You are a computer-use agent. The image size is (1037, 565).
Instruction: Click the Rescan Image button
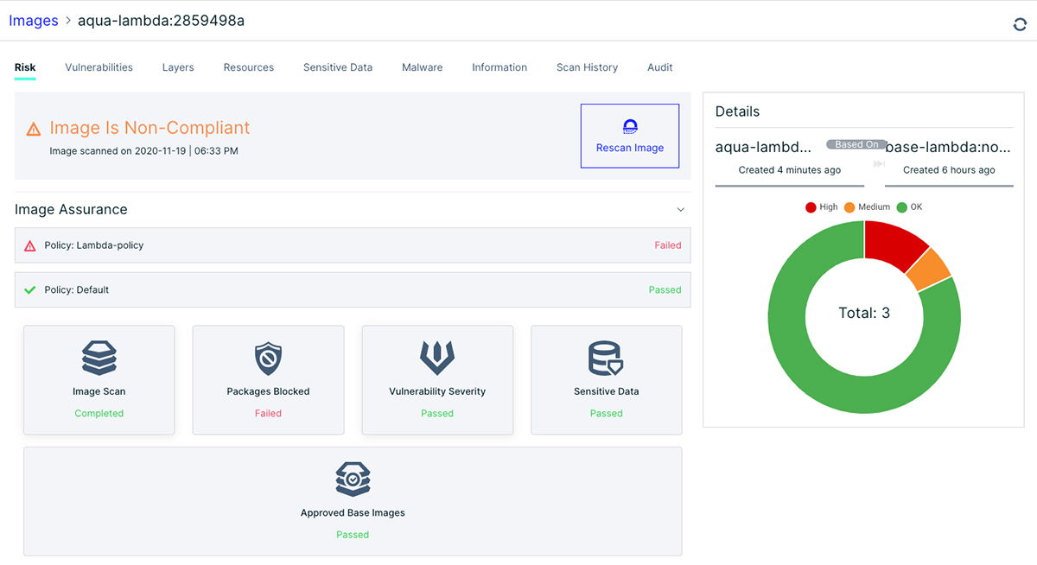630,136
